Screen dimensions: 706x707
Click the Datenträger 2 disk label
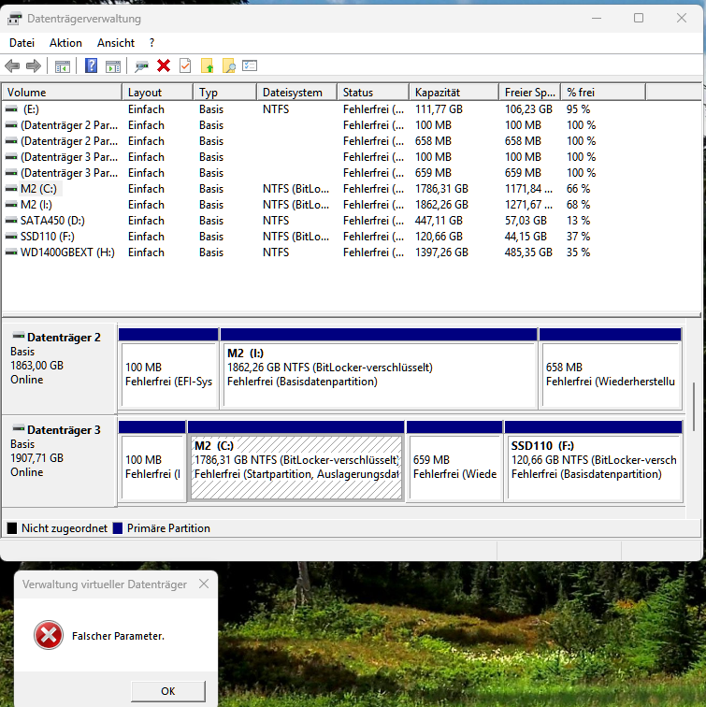tap(64, 338)
